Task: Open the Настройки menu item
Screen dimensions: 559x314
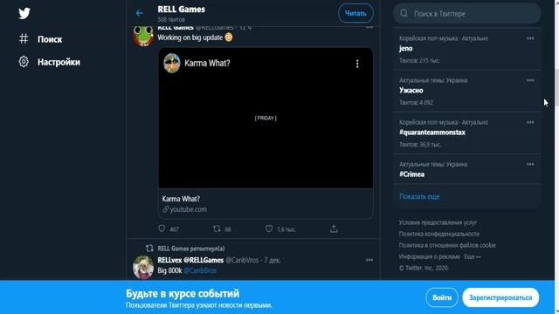Action: pyautogui.click(x=50, y=62)
